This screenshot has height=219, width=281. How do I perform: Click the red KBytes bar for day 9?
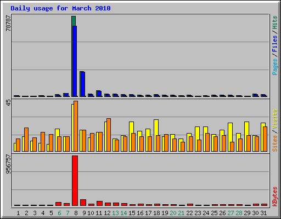(83, 203)
